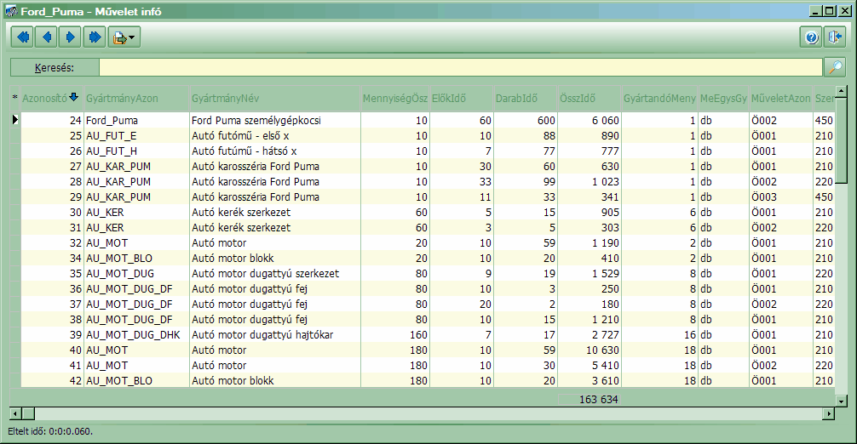The image size is (857, 444).
Task: Select the Azonosító 39 cell
Action: point(52,334)
